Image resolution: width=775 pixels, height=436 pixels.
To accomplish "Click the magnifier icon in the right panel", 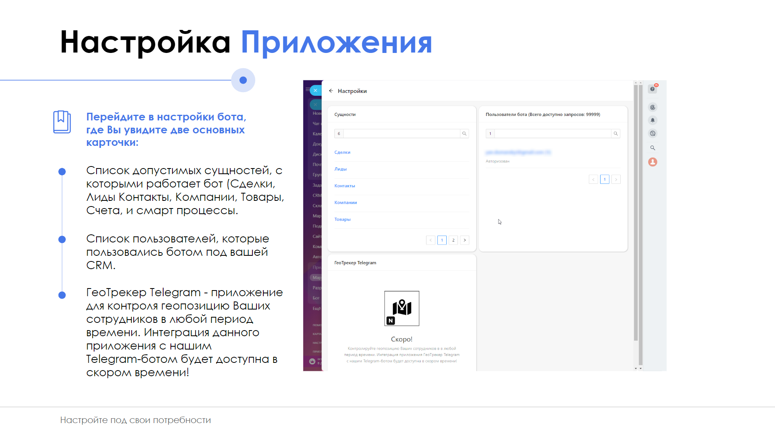I will (653, 148).
